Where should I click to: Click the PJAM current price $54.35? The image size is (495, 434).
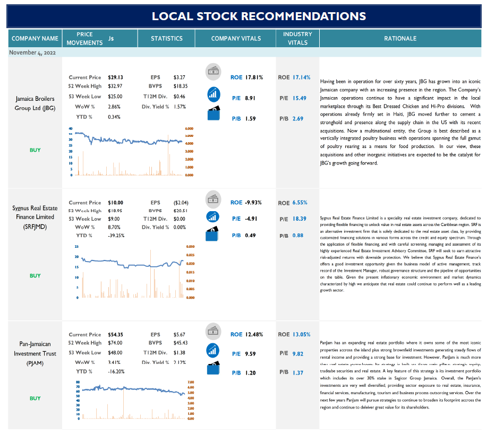point(116,335)
